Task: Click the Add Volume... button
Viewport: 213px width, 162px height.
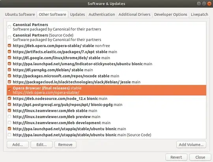Action: tap(191, 145)
